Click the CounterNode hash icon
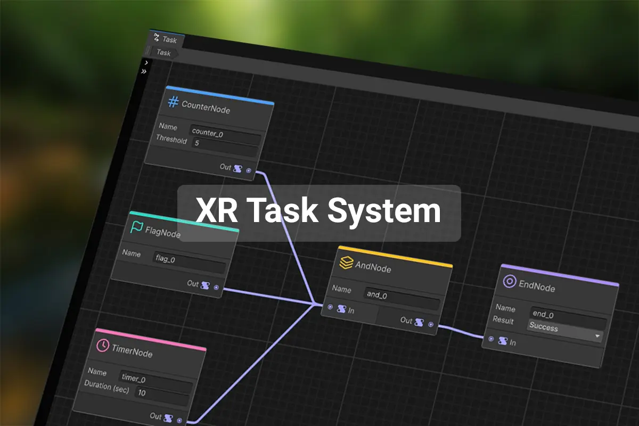 (173, 102)
